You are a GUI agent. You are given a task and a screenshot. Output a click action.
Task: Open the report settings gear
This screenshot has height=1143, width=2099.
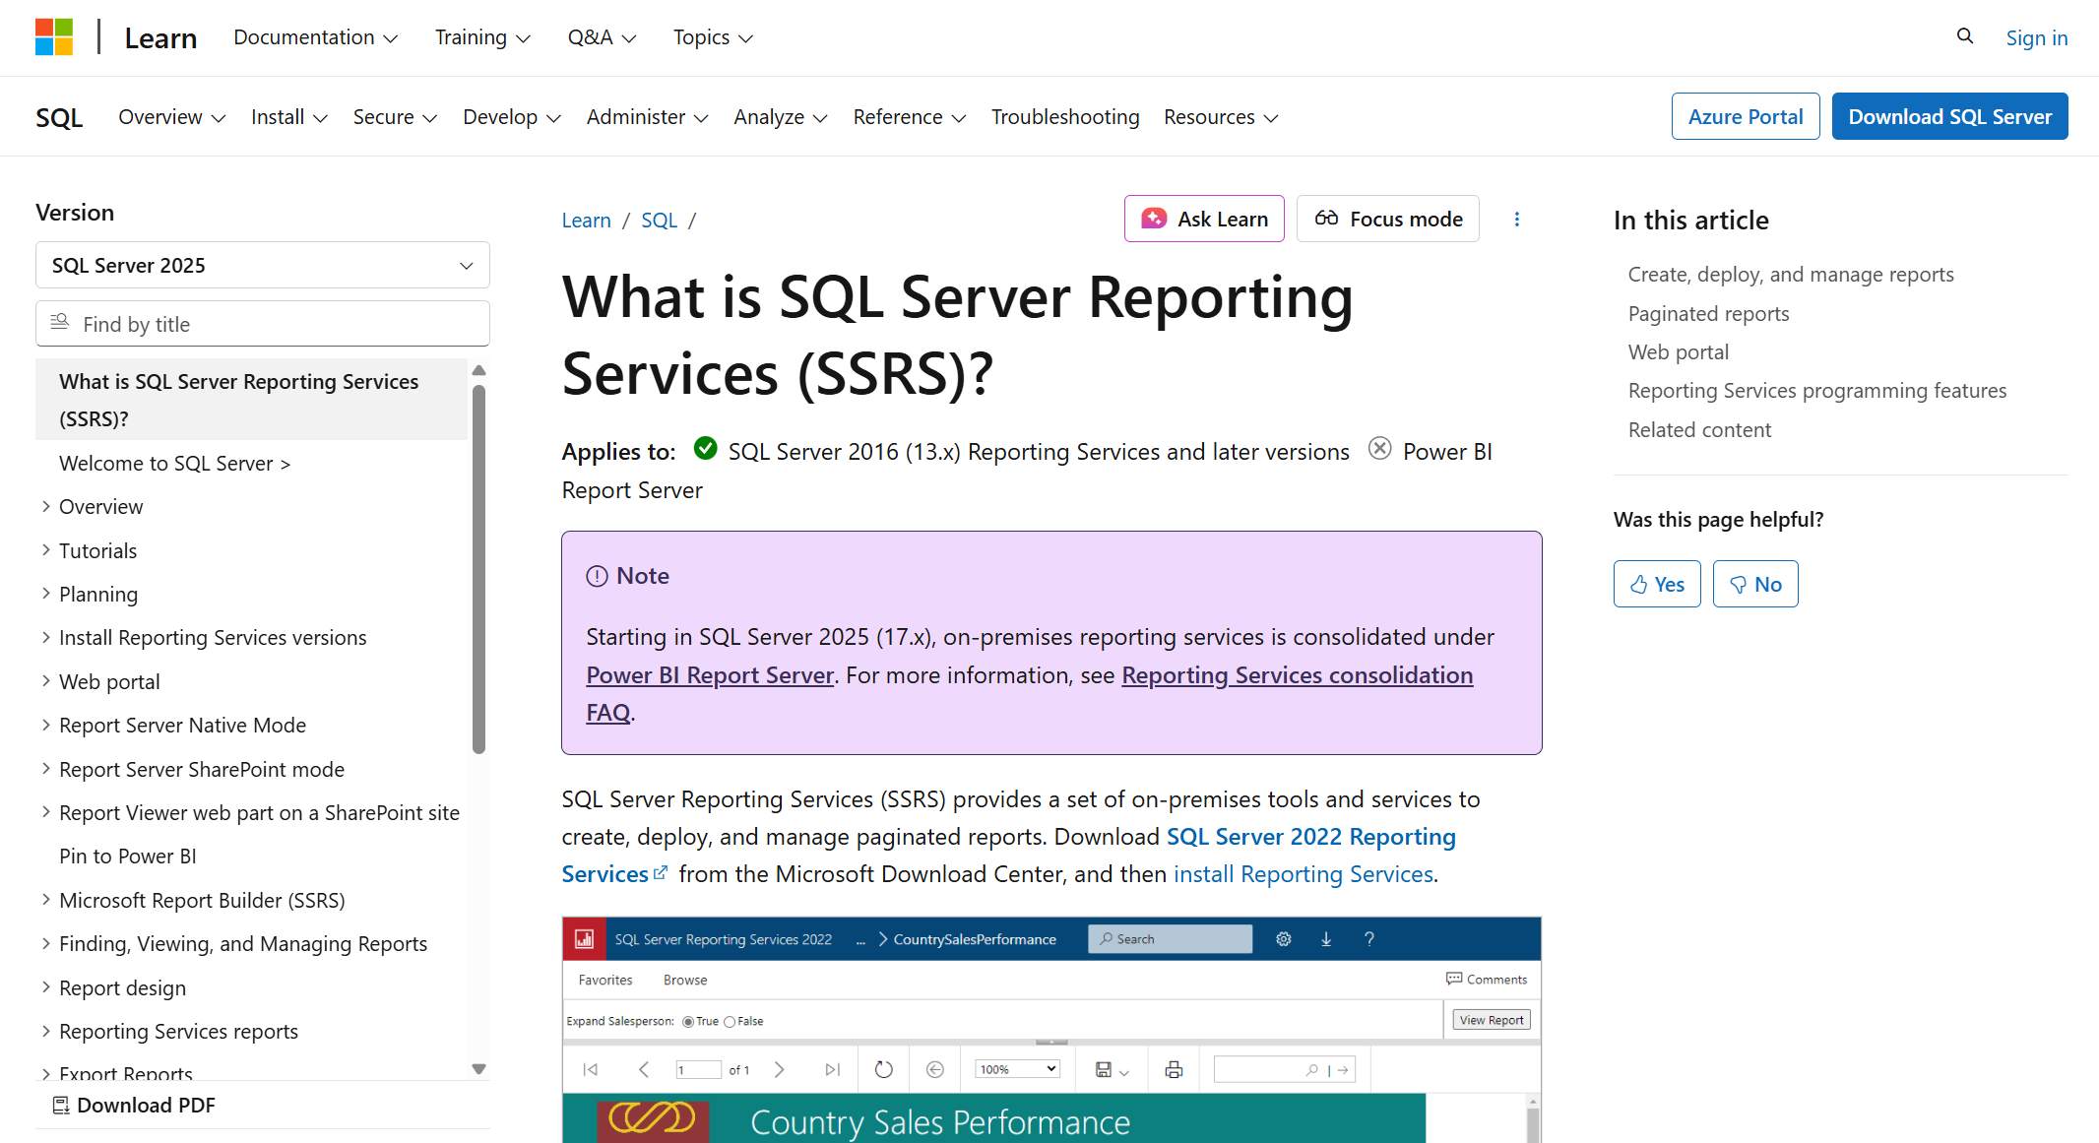pos(1283,939)
